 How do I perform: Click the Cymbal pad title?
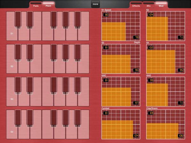click(x=105, y=108)
